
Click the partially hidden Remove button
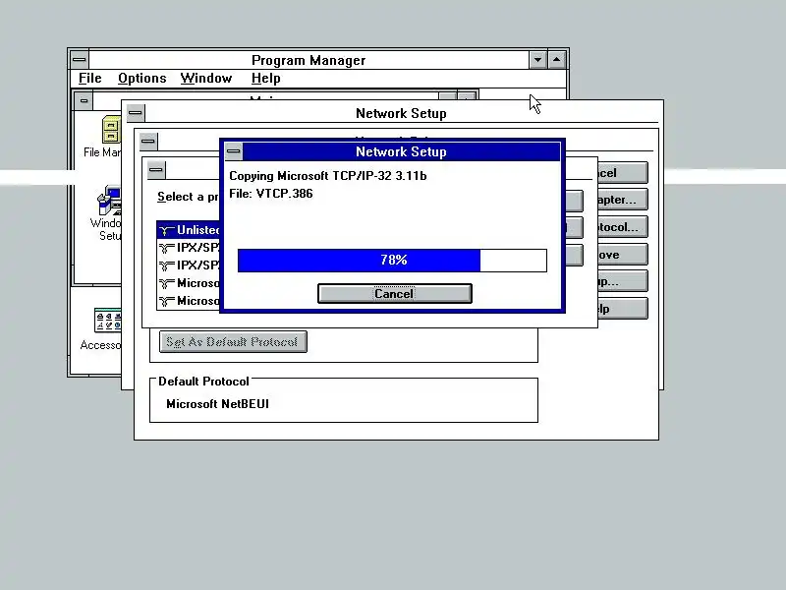pyautogui.click(x=623, y=255)
